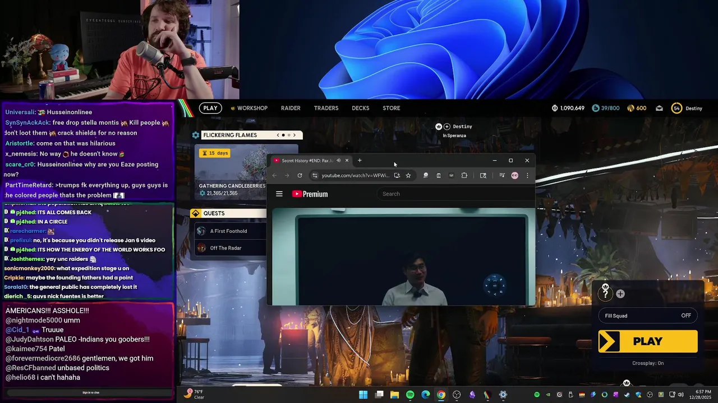Add a squad member with plus icon

[620, 294]
